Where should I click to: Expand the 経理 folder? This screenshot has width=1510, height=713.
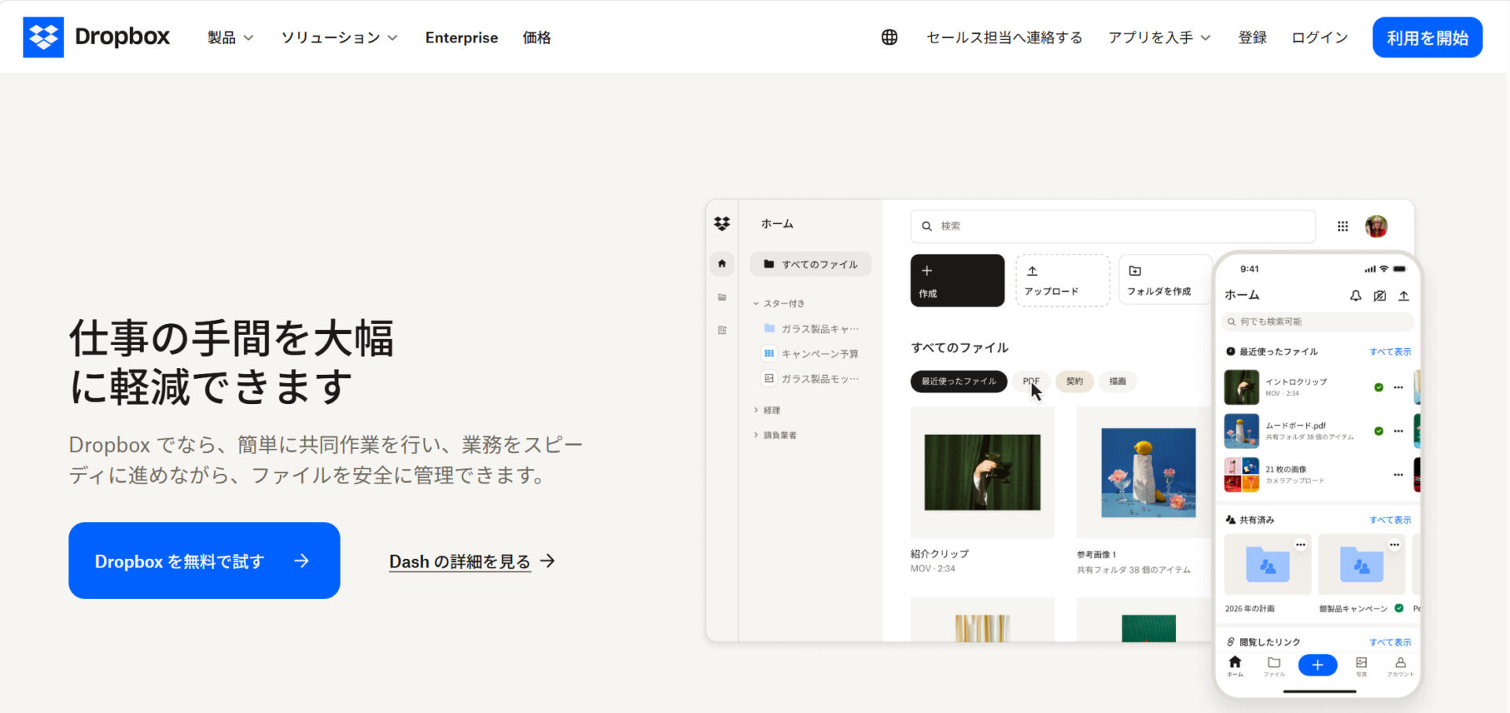pos(767,410)
